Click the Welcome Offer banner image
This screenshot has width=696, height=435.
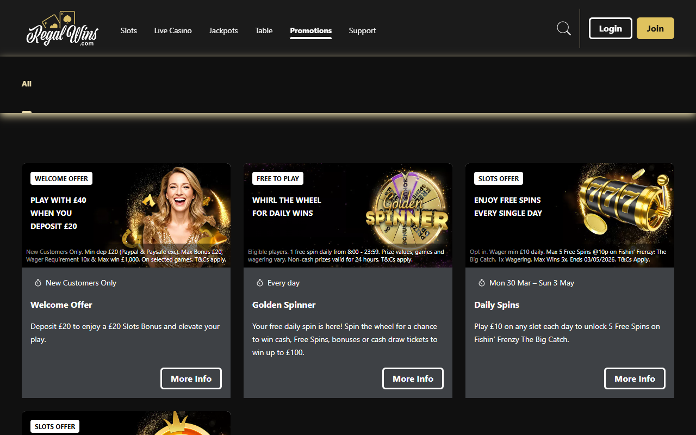point(126,215)
